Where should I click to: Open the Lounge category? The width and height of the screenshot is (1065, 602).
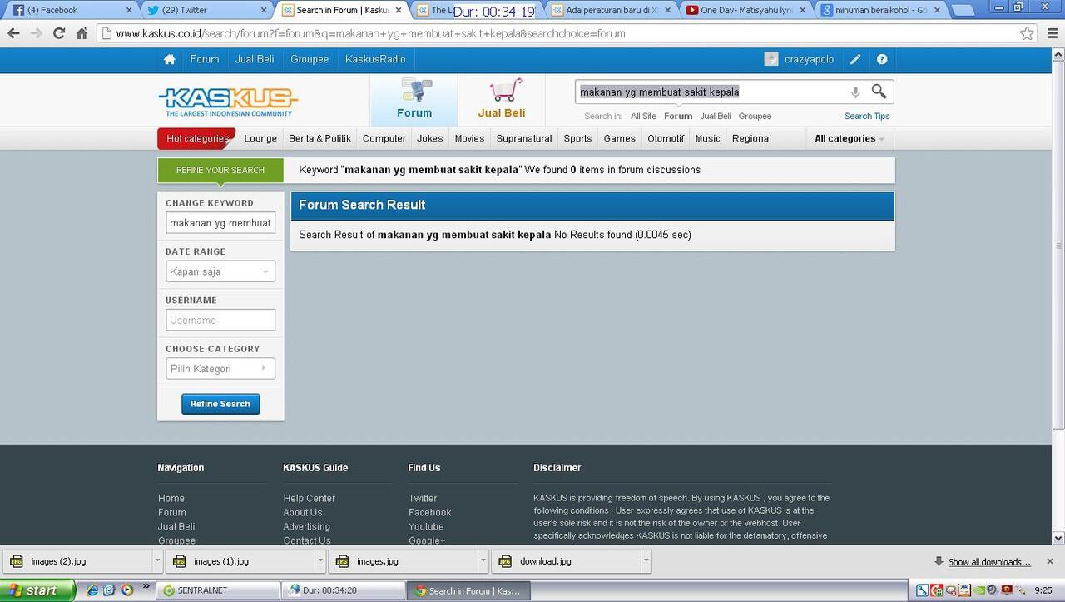click(x=260, y=138)
